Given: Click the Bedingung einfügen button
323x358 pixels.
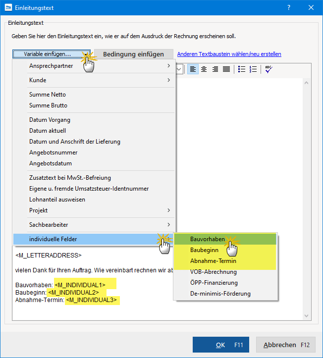Looking at the screenshot, I should [133, 54].
